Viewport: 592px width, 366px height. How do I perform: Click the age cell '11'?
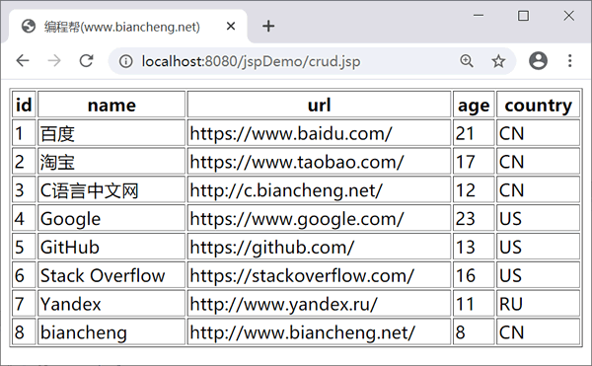[x=474, y=304]
